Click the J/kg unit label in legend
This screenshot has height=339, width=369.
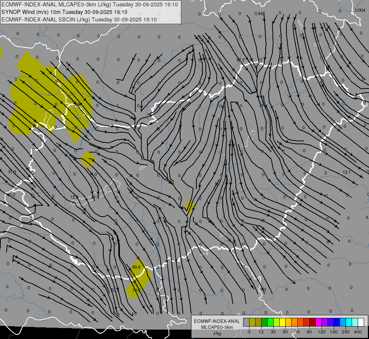tap(217, 333)
